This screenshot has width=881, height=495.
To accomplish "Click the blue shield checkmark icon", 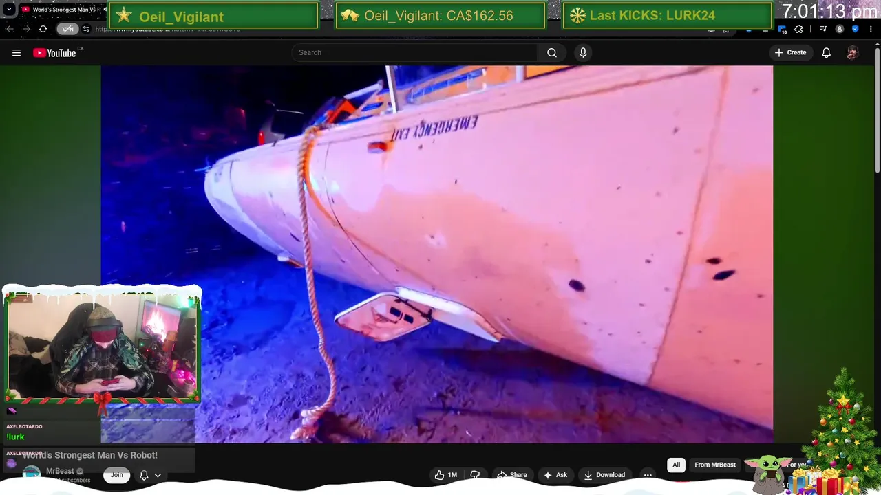I will click(x=856, y=29).
